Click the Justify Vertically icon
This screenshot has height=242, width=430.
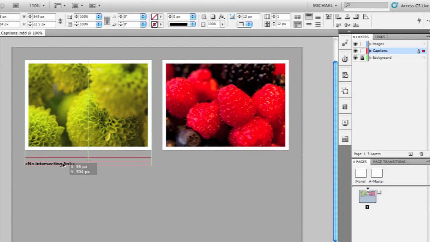tap(318, 24)
